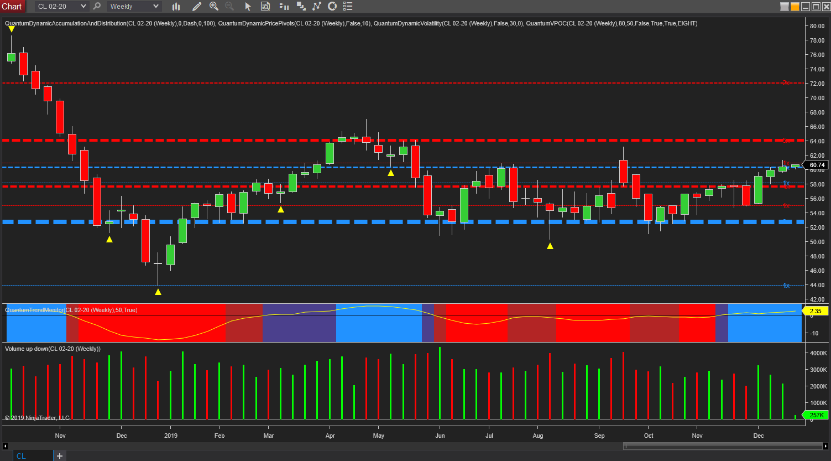
Task: Click the 2019 NinjaTrader, LLC copyright text
Action: click(x=37, y=418)
